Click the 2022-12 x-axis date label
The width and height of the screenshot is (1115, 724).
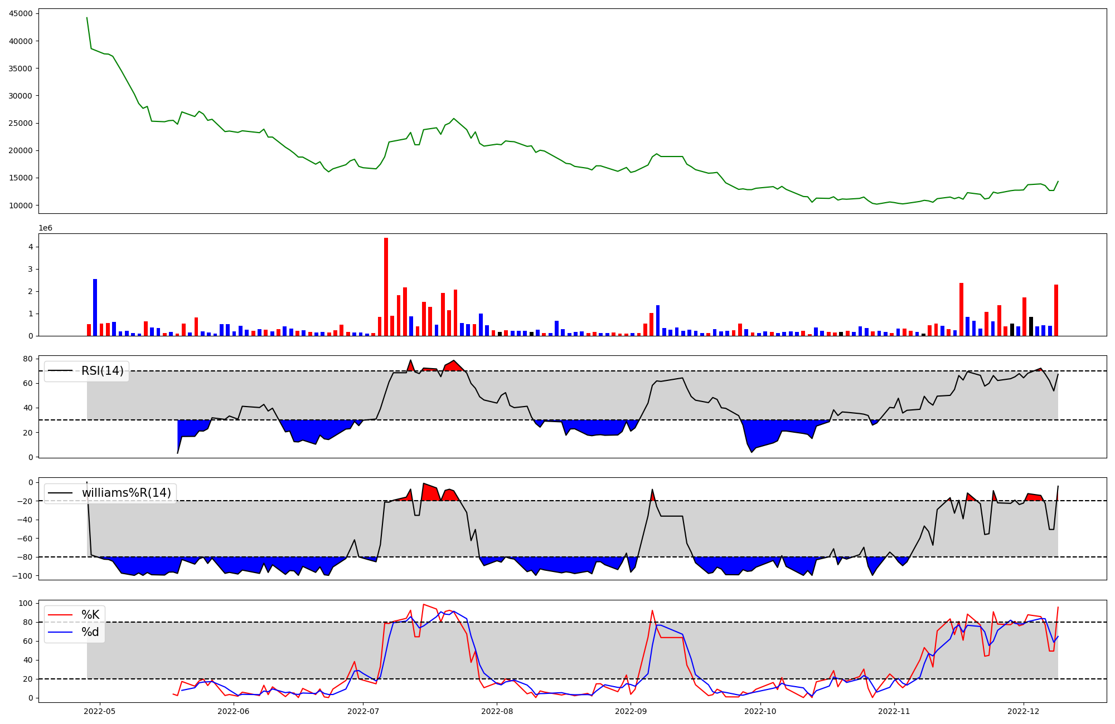click(x=1024, y=711)
